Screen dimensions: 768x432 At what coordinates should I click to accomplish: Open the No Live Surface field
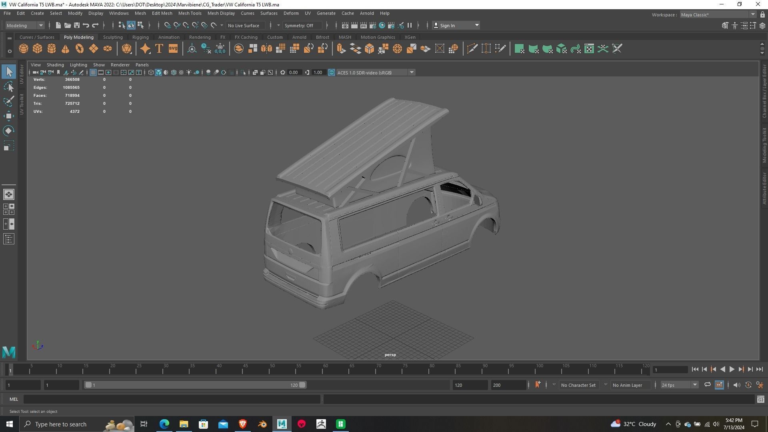pyautogui.click(x=245, y=25)
